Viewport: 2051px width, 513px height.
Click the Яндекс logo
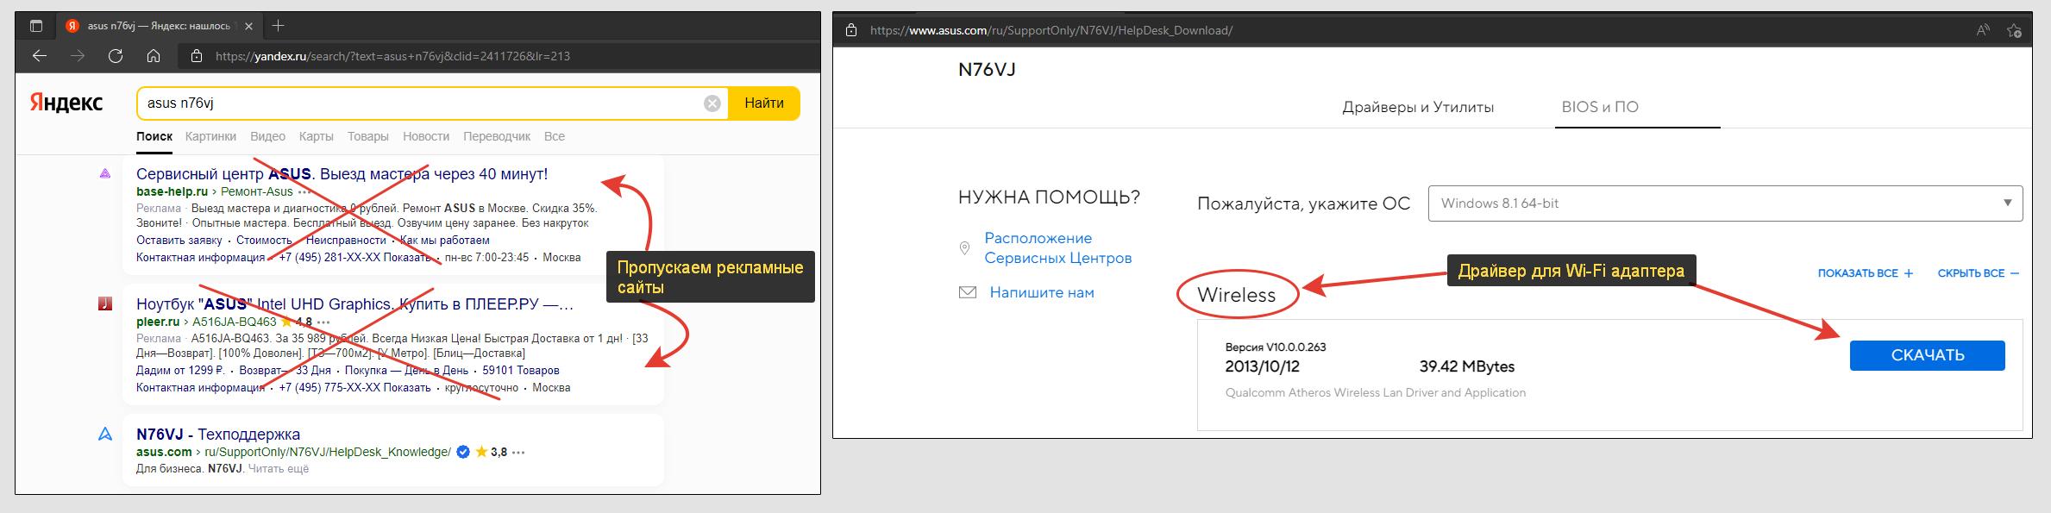click(x=66, y=103)
